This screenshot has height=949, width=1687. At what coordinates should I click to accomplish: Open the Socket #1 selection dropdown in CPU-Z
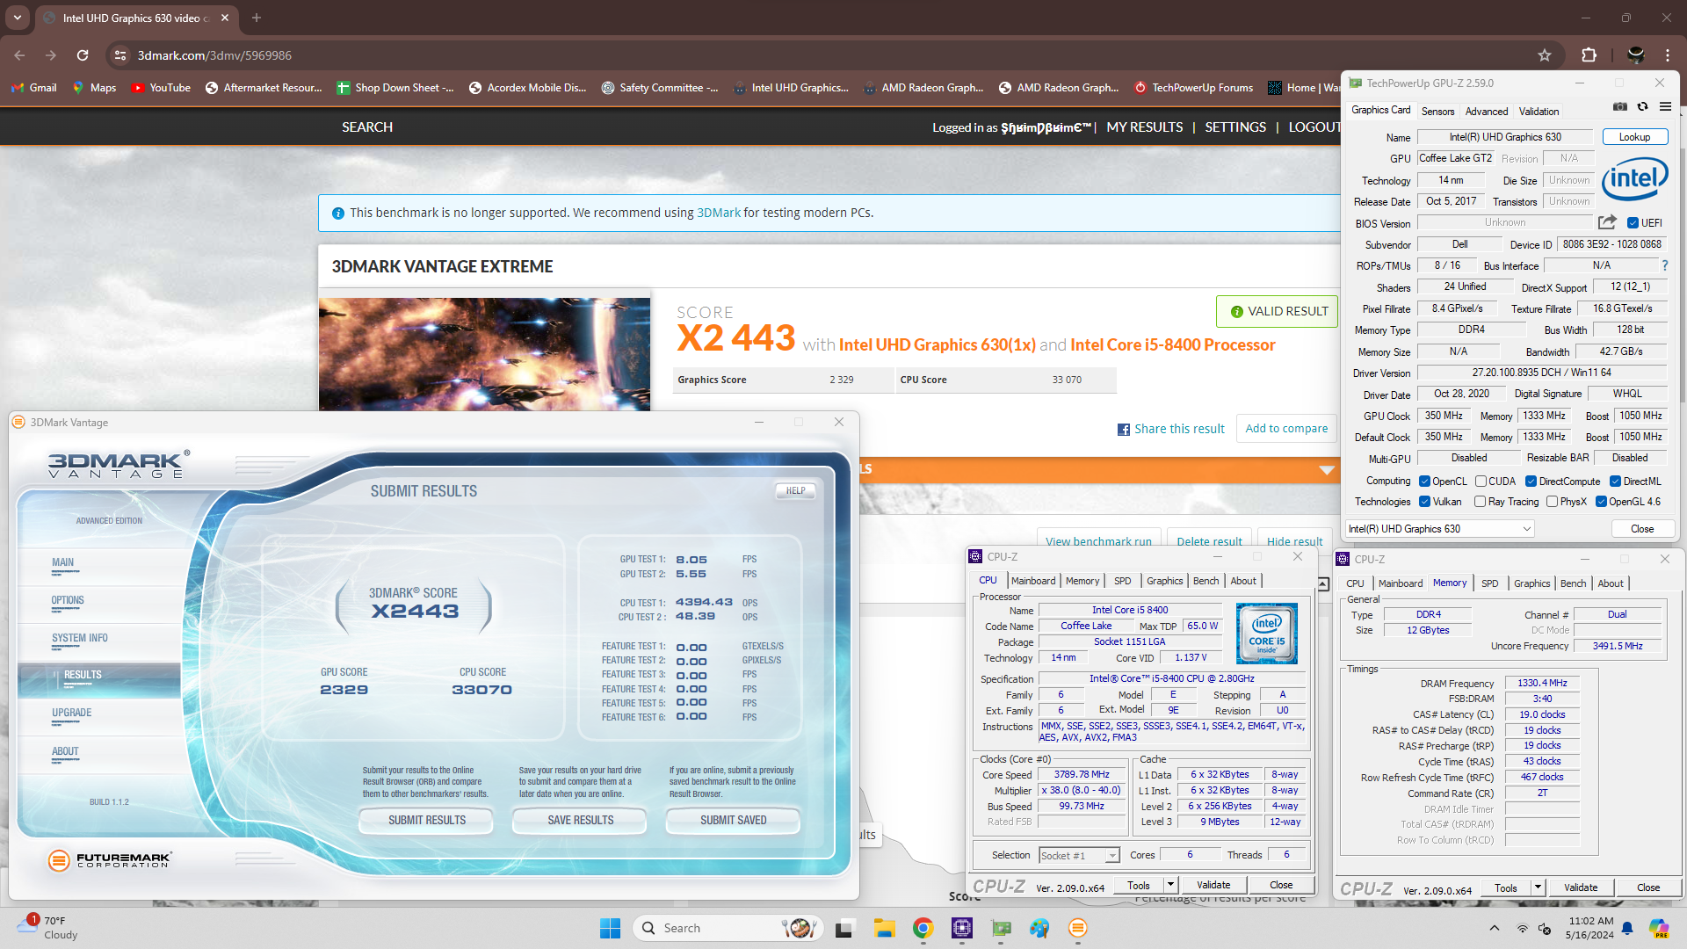pyautogui.click(x=1079, y=855)
